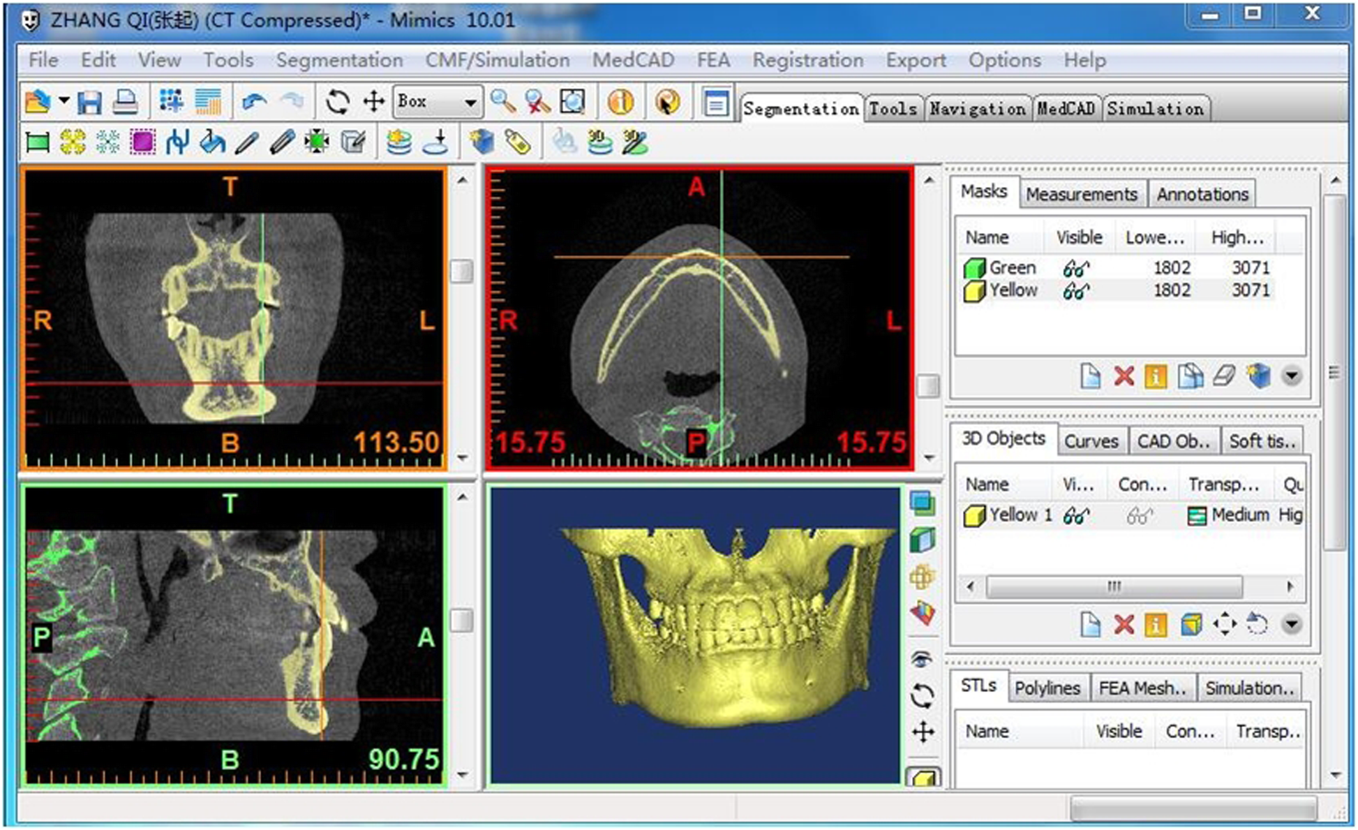Open the Boolean Operations tool icon

pos(177,142)
